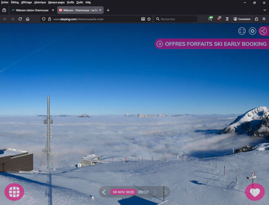The height and width of the screenshot is (205, 269).
Task: Open Offres Forfaits Ski Early Booking banner
Action: 212,44
